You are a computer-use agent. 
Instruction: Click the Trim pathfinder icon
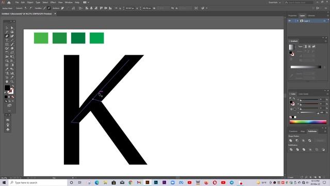pyautogui.click(x=298, y=150)
